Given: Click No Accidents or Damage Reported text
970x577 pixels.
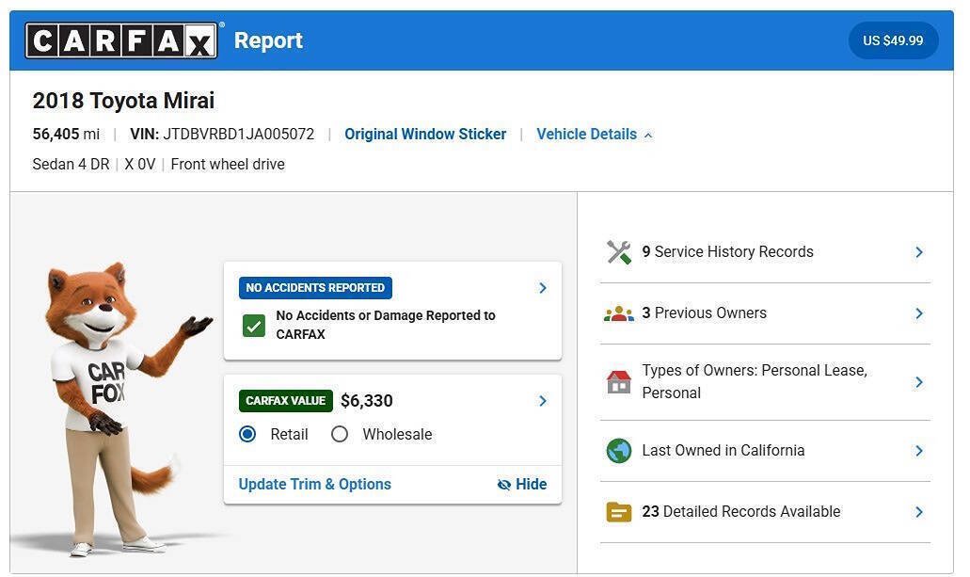Looking at the screenshot, I should pyautogui.click(x=386, y=325).
